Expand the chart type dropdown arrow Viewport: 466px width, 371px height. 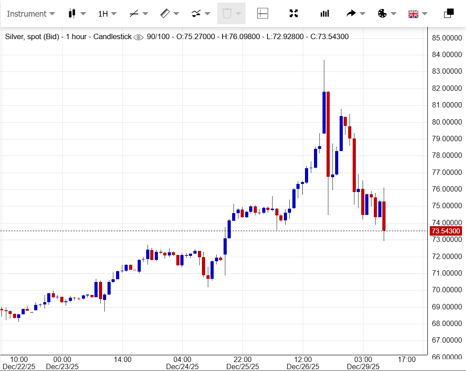point(83,14)
